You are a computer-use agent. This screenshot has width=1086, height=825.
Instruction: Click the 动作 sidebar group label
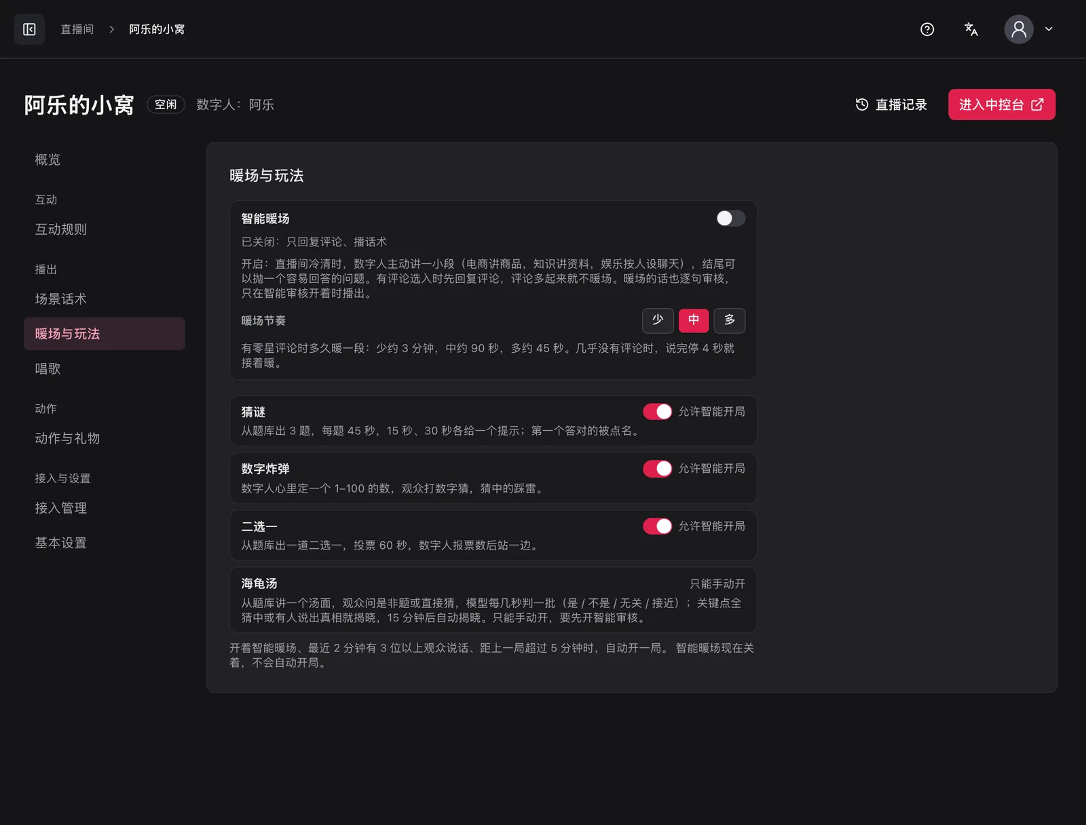[46, 408]
